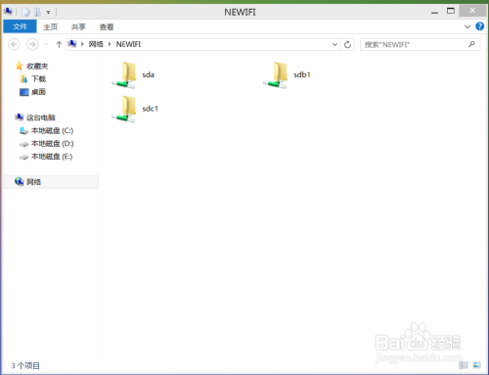Click the New Folder quick access icon
Image resolution: width=489 pixels, height=375 pixels.
point(37,12)
